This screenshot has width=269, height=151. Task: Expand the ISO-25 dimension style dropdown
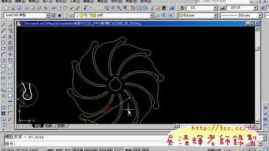[256, 8]
